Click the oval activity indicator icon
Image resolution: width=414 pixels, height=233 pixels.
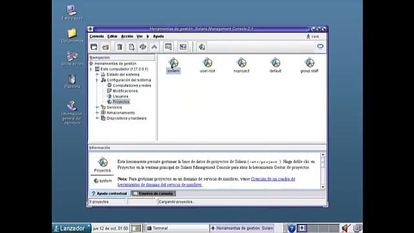coord(320,47)
